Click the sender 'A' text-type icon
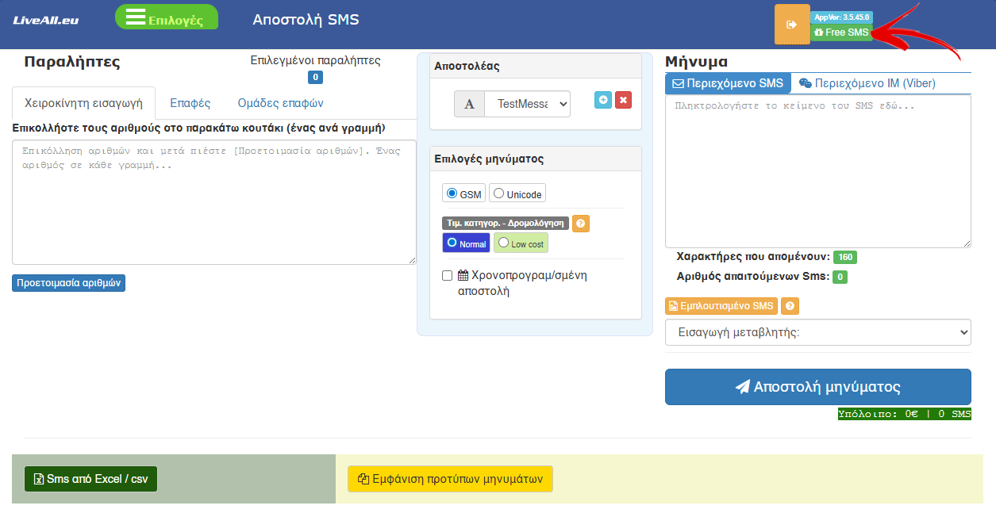The width and height of the screenshot is (996, 513). click(469, 104)
